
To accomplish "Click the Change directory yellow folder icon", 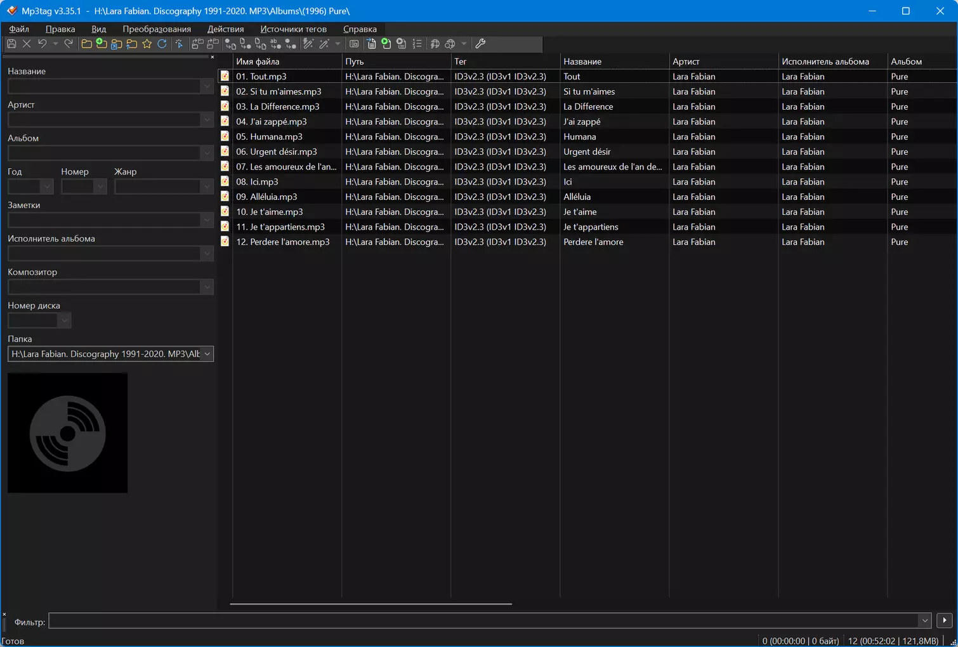I will (86, 44).
